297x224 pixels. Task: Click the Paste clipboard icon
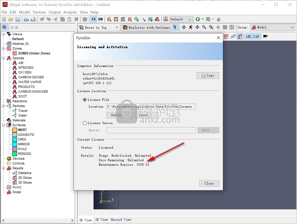pos(70,19)
